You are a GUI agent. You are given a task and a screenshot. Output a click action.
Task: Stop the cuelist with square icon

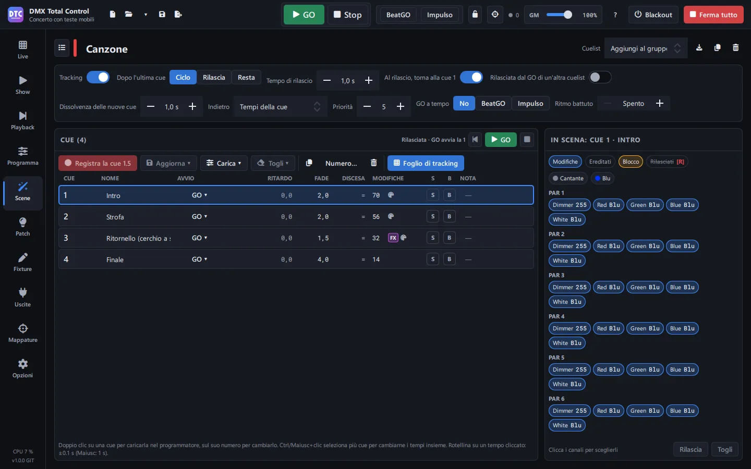[527, 140]
